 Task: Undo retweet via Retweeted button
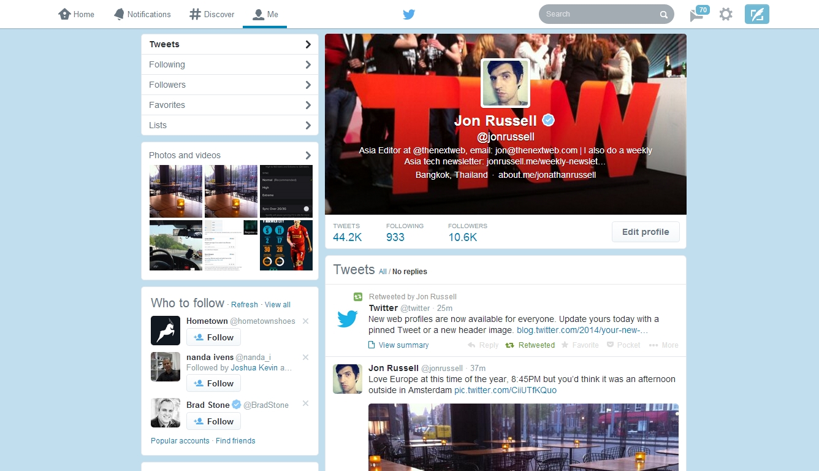click(530, 345)
